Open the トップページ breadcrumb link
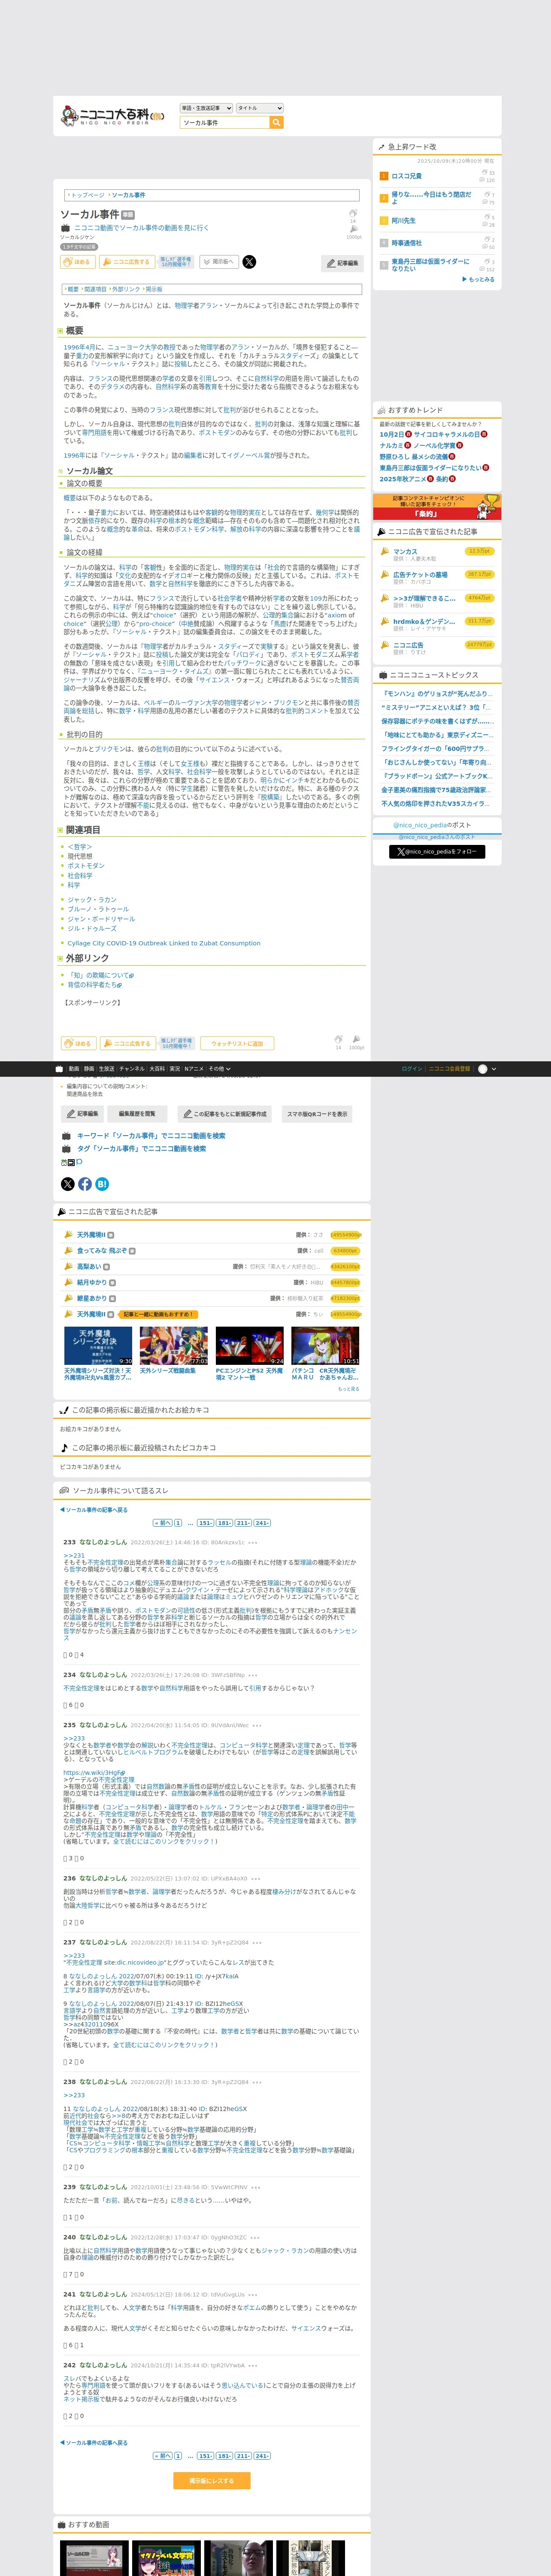 87,195
